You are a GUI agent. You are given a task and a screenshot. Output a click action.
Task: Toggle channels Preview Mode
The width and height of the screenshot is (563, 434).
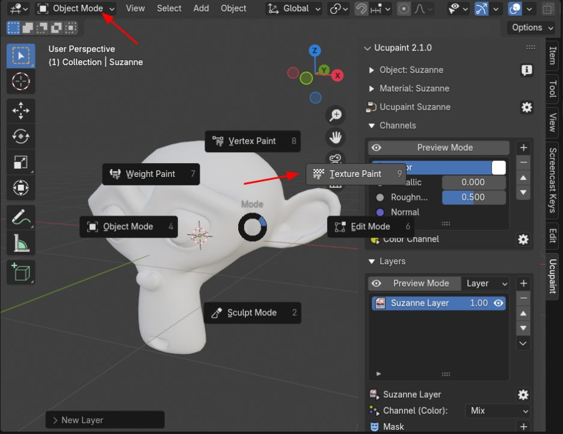[438, 147]
